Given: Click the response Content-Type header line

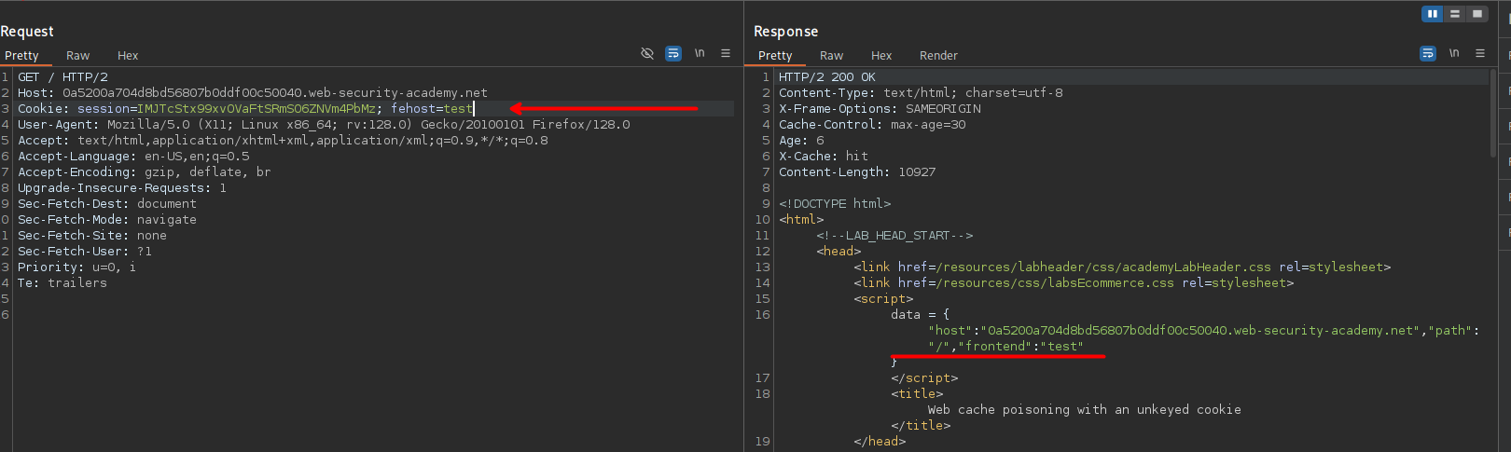Looking at the screenshot, I should click(921, 93).
